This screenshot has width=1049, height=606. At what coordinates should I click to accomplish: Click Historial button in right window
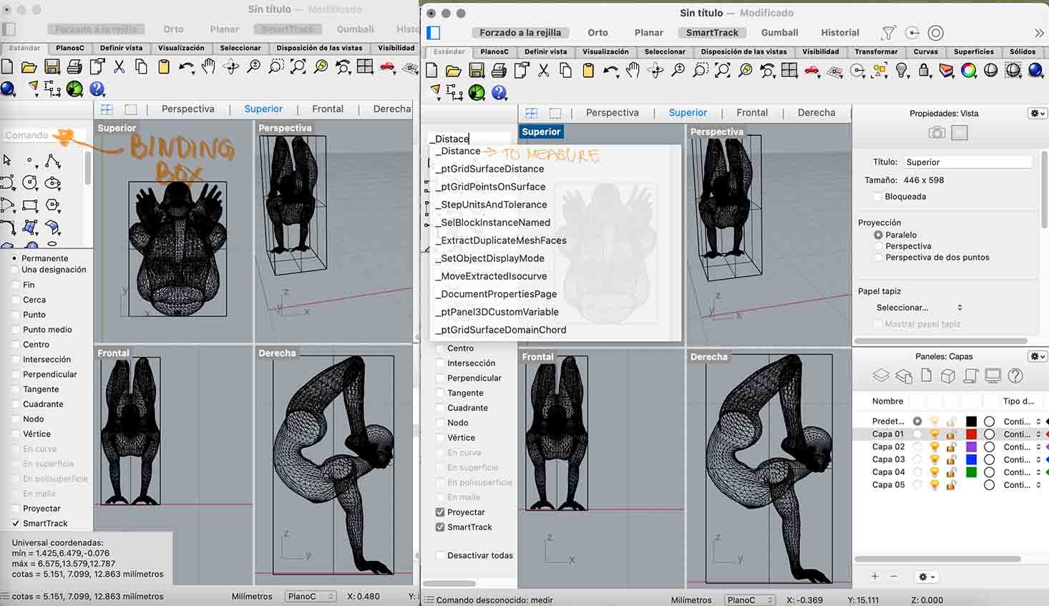[x=840, y=33]
